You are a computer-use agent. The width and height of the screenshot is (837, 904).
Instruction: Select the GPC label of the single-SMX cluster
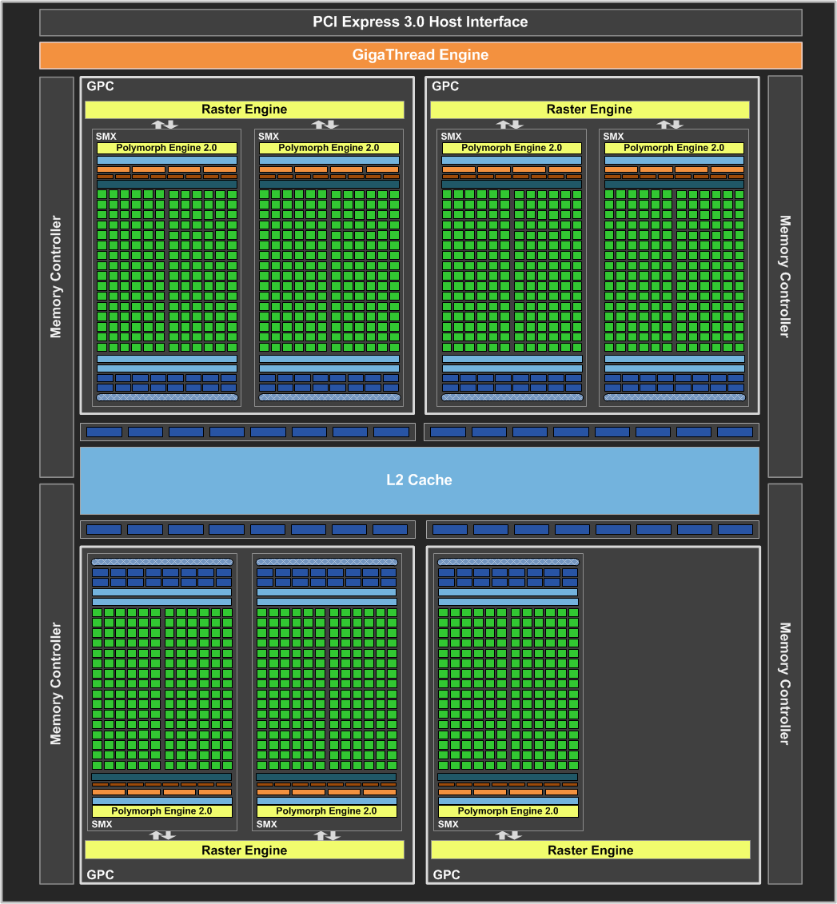[447, 874]
